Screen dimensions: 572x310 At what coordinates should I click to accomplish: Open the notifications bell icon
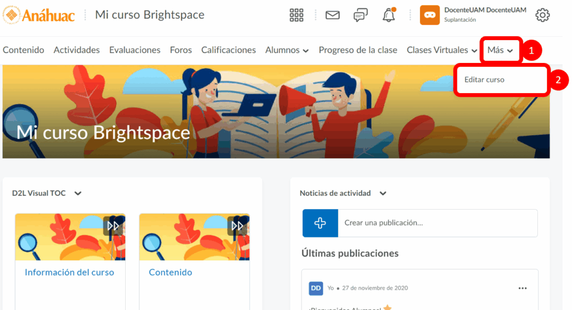389,16
